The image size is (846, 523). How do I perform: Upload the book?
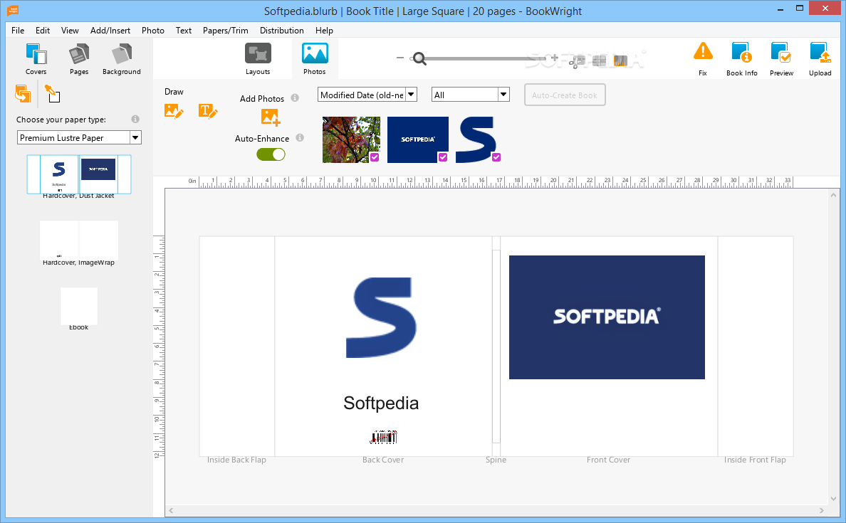tap(820, 59)
